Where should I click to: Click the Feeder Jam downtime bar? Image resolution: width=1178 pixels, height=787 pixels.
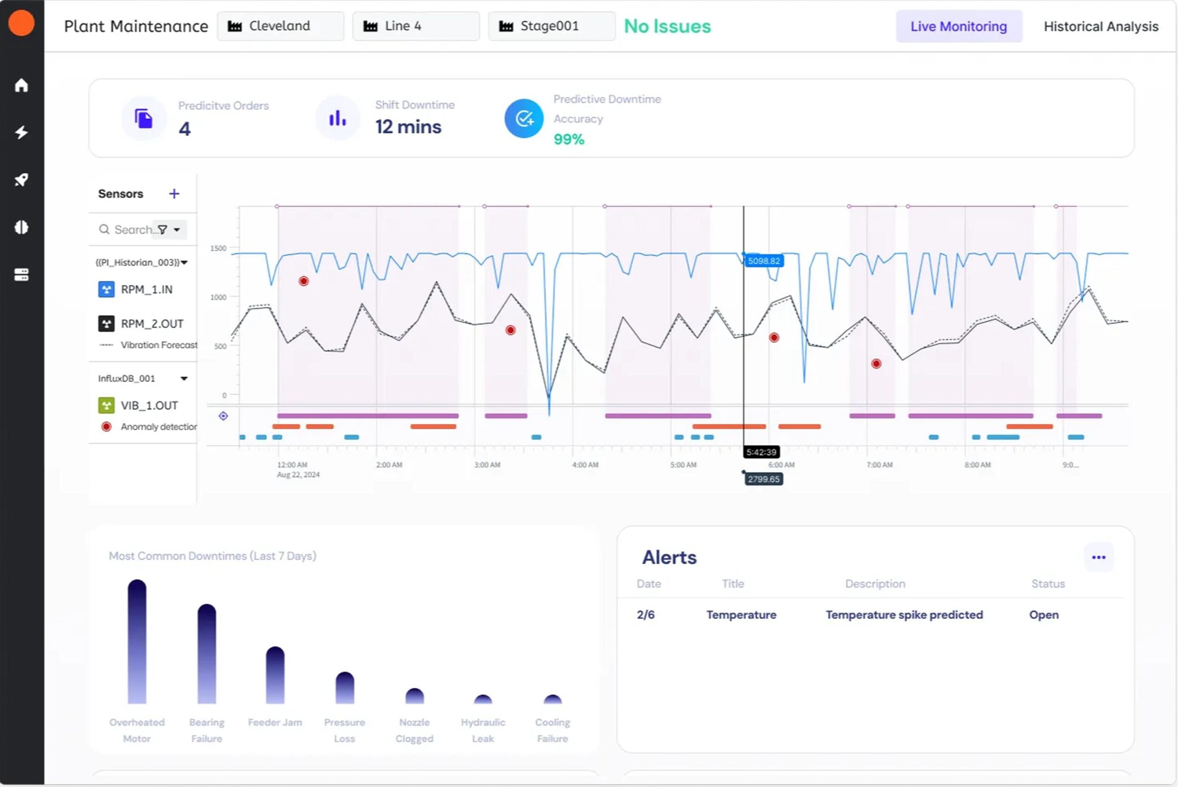pos(275,675)
